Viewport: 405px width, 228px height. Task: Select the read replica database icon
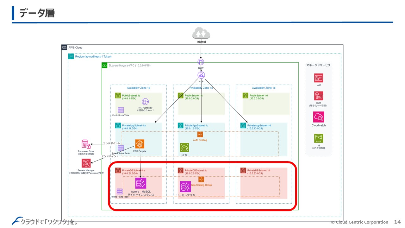coord(185,187)
